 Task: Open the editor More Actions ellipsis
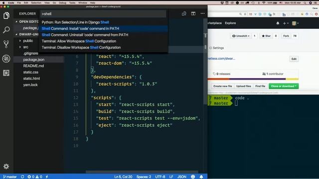click(202, 13)
